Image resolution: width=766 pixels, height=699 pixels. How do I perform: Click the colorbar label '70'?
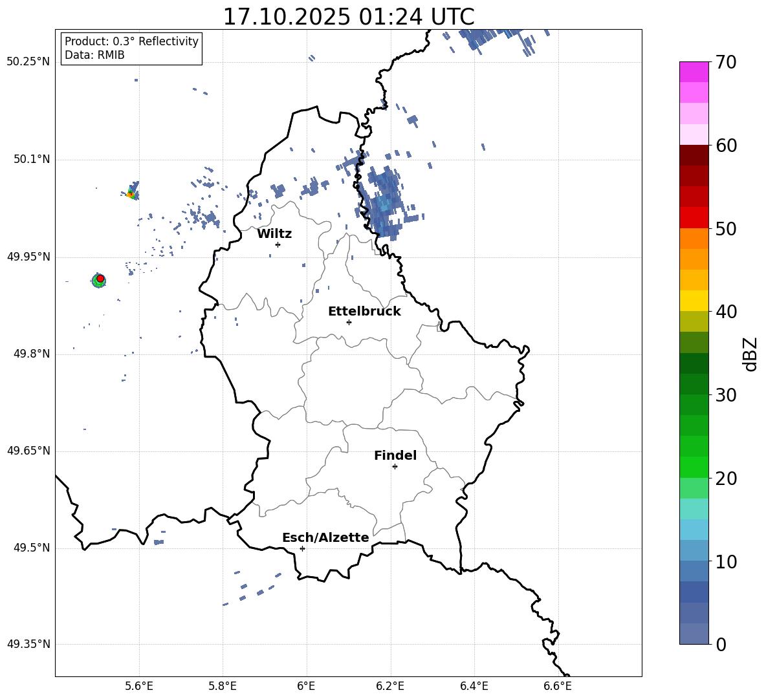tap(726, 63)
